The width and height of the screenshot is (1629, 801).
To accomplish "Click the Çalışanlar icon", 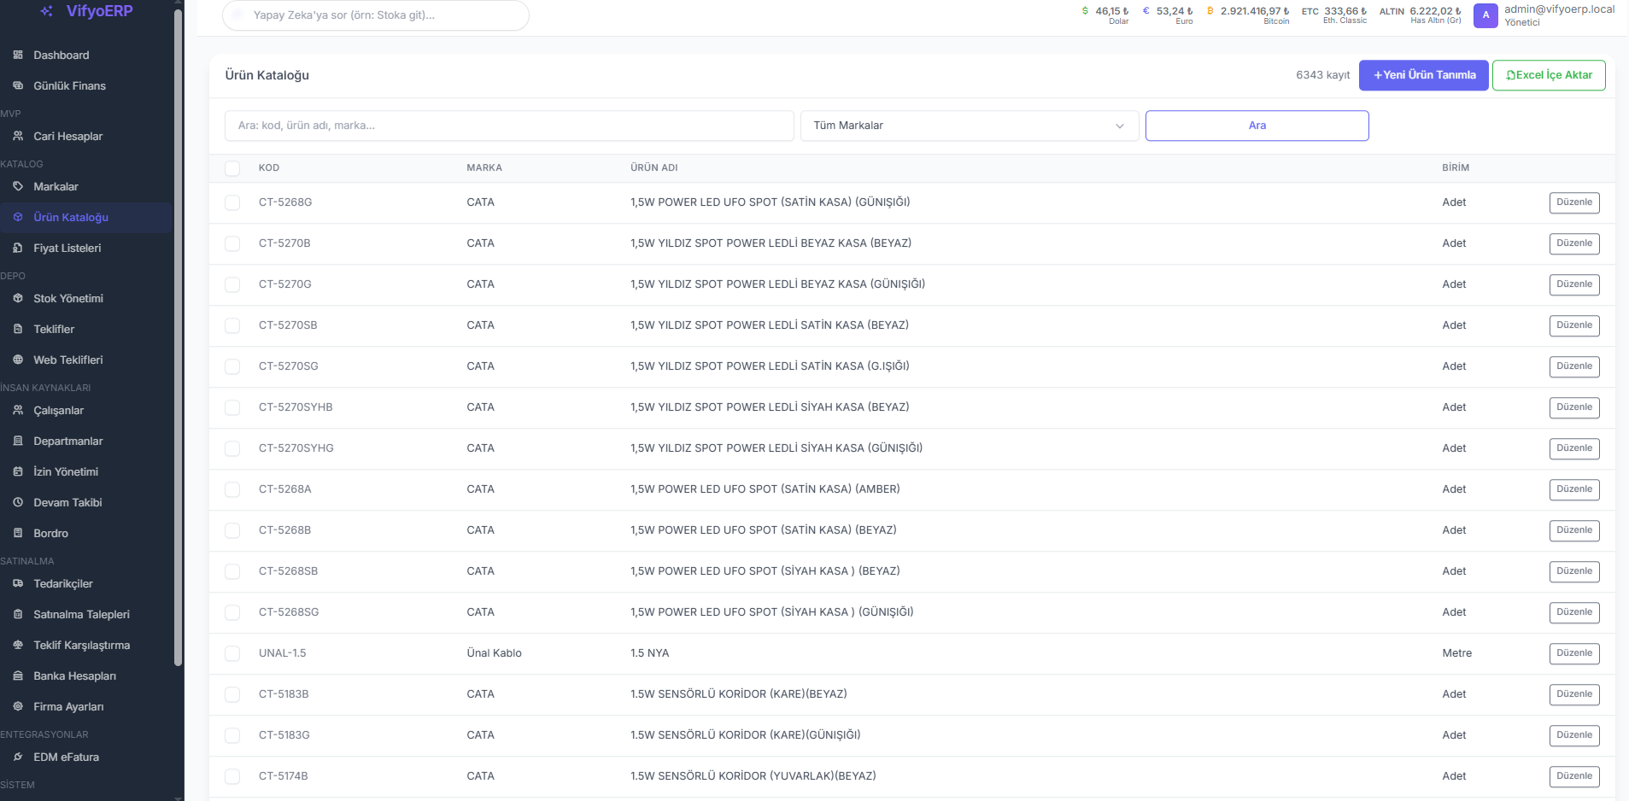I will [x=18, y=410].
